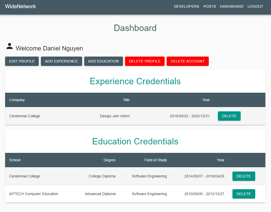Click the Edit Profile button
Viewport: 271px width, 212px height.
[x=22, y=61]
